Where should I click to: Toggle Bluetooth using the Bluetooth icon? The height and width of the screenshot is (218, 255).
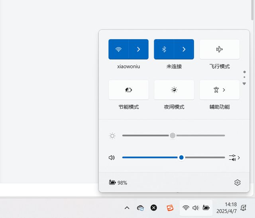click(164, 49)
